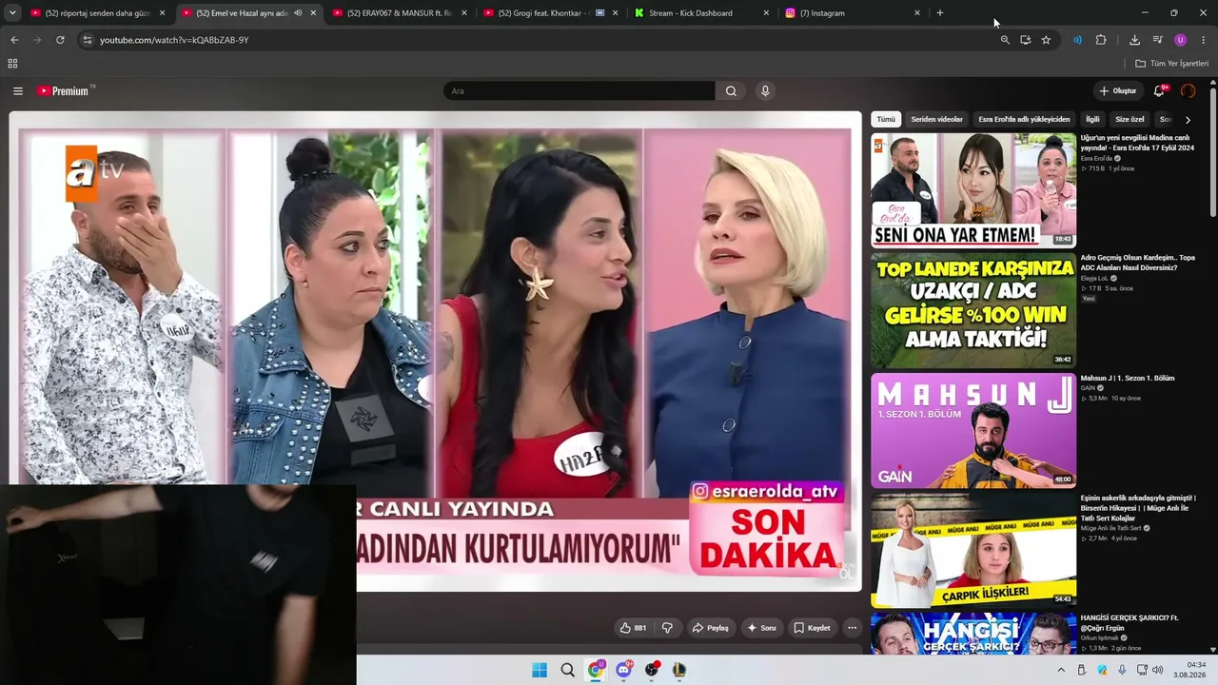Reload the YouTube page
This screenshot has height=685, width=1218.
click(60, 40)
